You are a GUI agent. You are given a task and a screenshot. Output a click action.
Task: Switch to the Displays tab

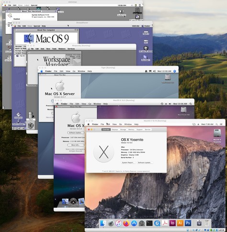pyautogui.click(x=114, y=130)
